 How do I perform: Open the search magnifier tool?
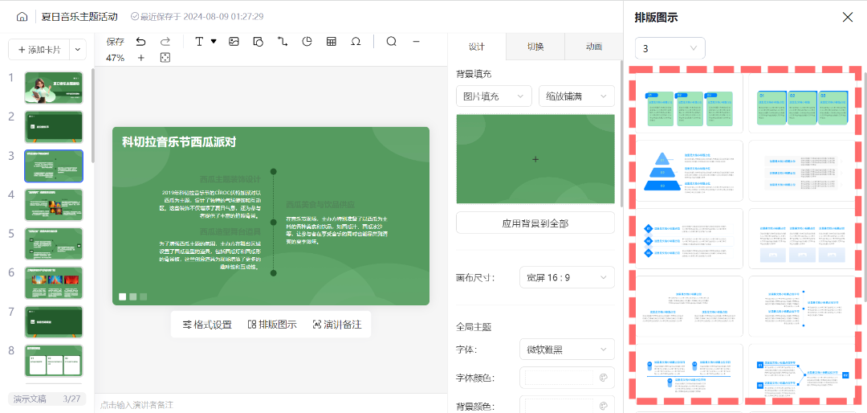click(392, 42)
